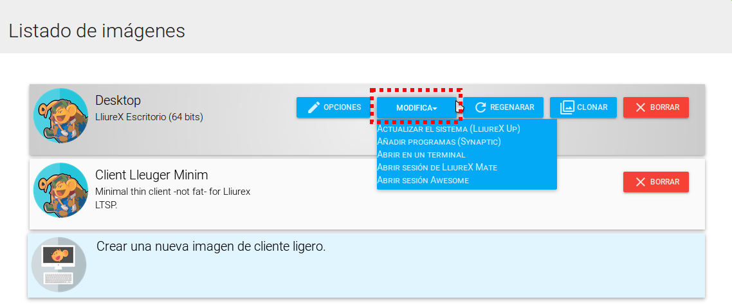Open Abrir sesión de LliureX Mate
732x306 pixels.
[437, 167]
